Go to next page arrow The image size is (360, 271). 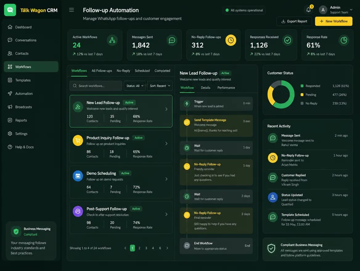click(167, 248)
